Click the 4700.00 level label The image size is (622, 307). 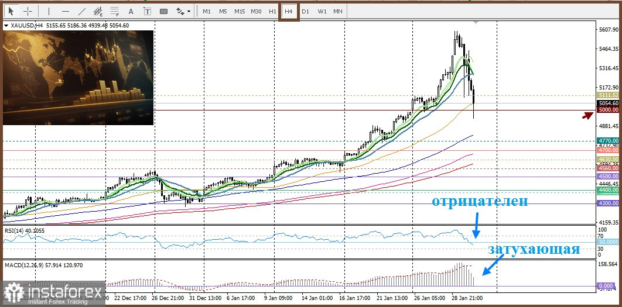[607, 150]
